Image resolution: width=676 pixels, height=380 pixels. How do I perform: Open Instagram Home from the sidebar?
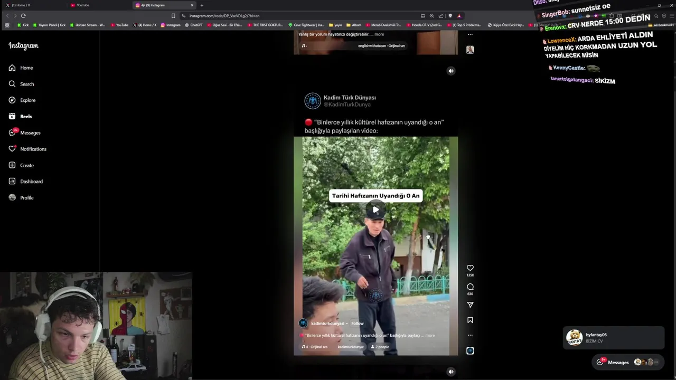pos(21,68)
